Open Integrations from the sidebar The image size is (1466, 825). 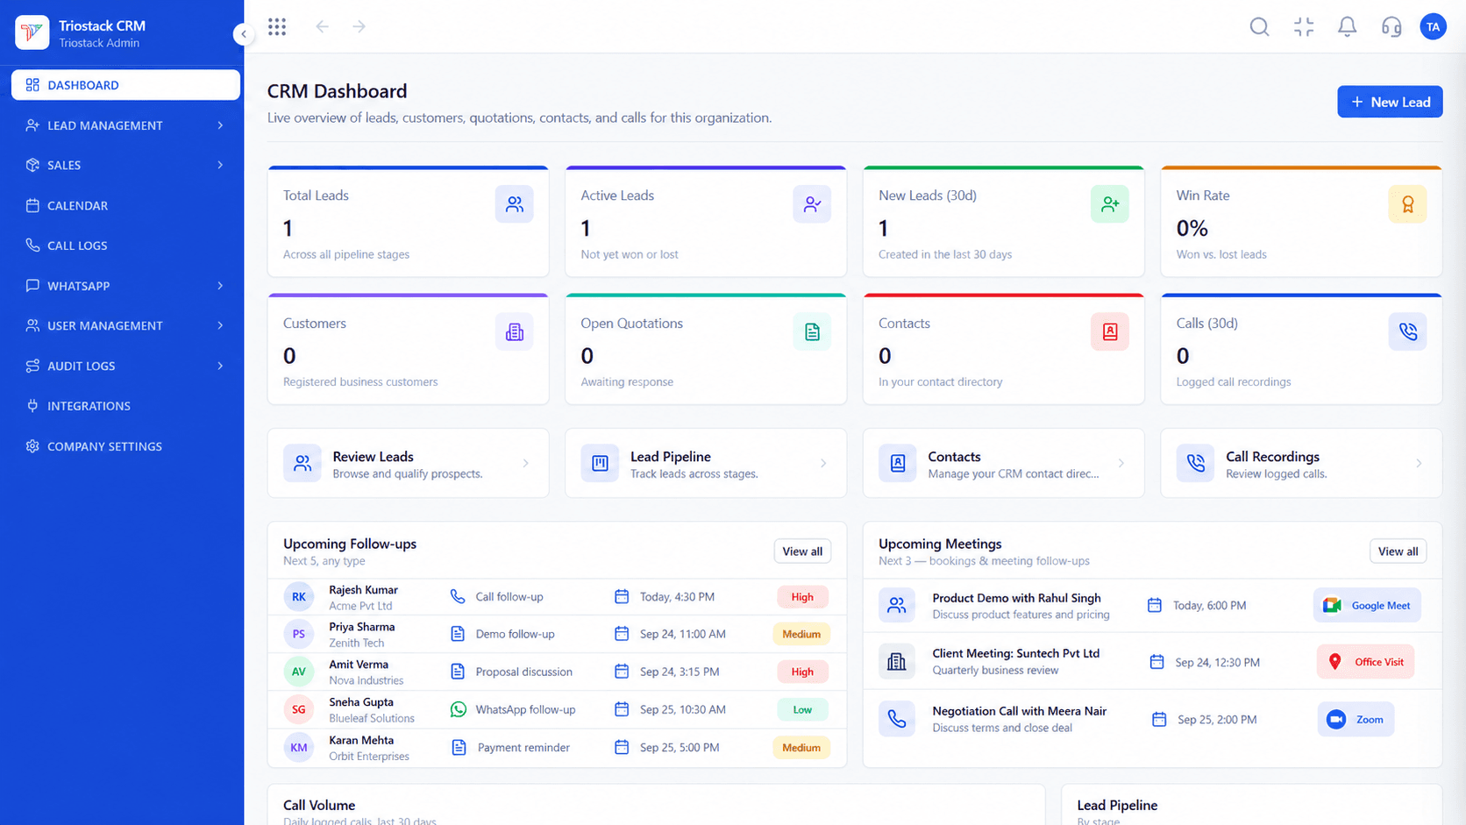click(x=125, y=406)
